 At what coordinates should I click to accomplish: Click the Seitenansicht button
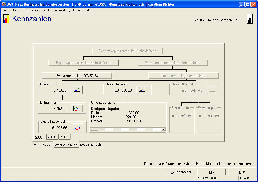coord(181,172)
